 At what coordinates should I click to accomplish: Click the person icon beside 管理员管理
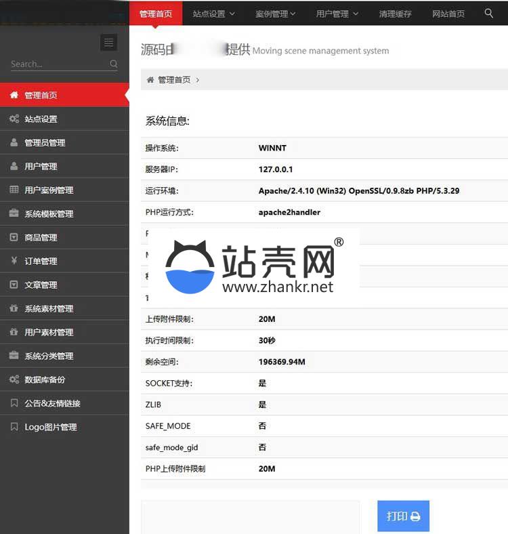(14, 142)
